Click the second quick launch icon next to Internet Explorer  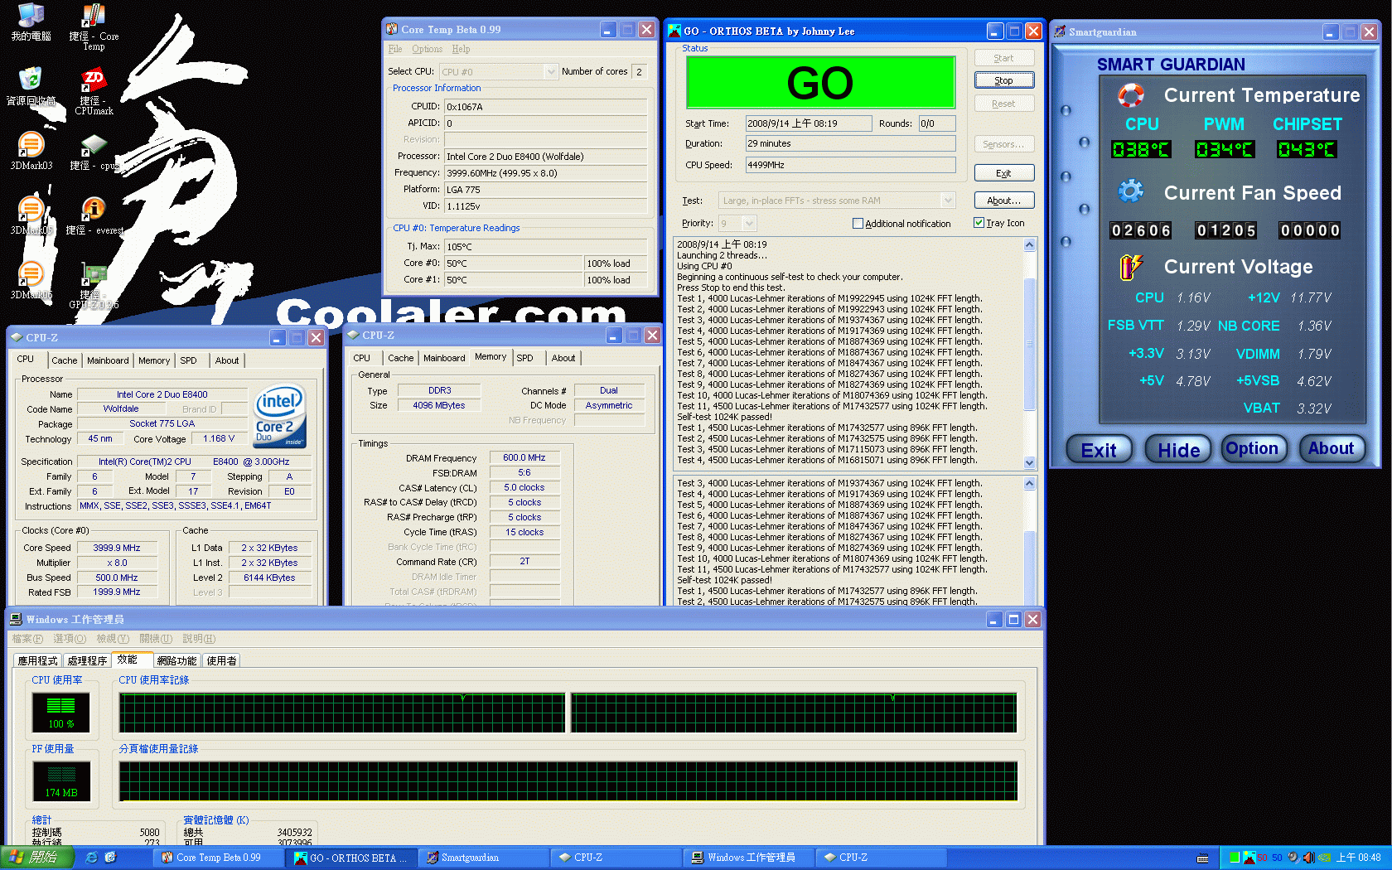pyautogui.click(x=110, y=858)
